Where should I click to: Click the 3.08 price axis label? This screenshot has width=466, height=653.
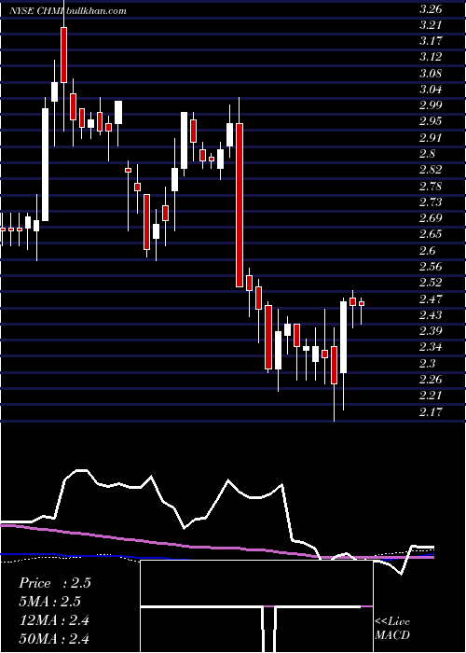pyautogui.click(x=431, y=74)
